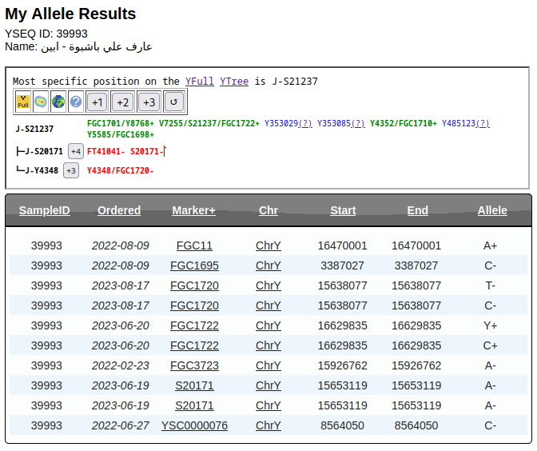Screen dimensions: 537x451
Task: Open the yellow YFull icon button
Action: click(x=23, y=102)
